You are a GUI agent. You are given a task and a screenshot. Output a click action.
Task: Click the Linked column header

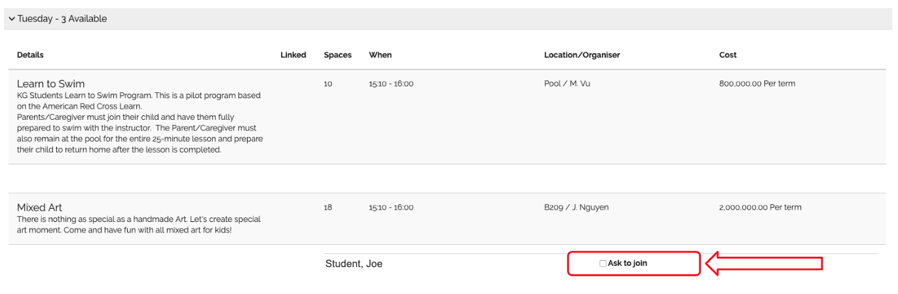point(293,55)
